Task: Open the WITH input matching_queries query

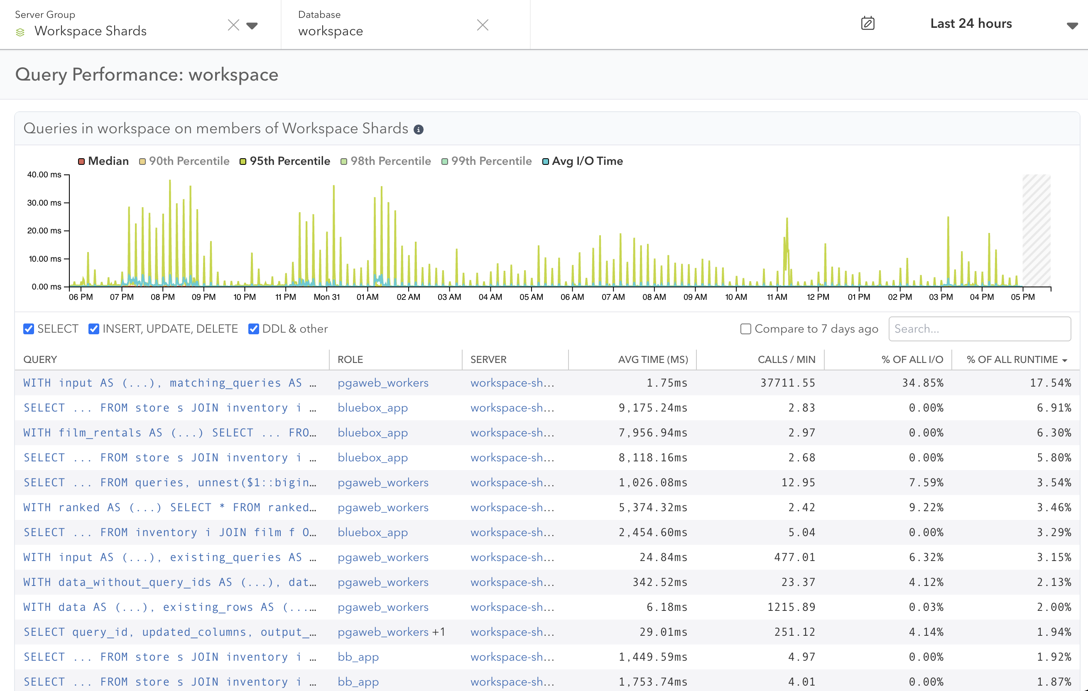Action: pyautogui.click(x=170, y=383)
